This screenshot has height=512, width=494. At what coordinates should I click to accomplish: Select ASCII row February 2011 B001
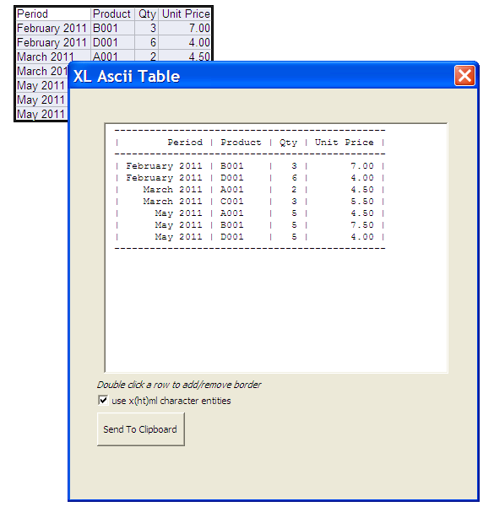[250, 166]
